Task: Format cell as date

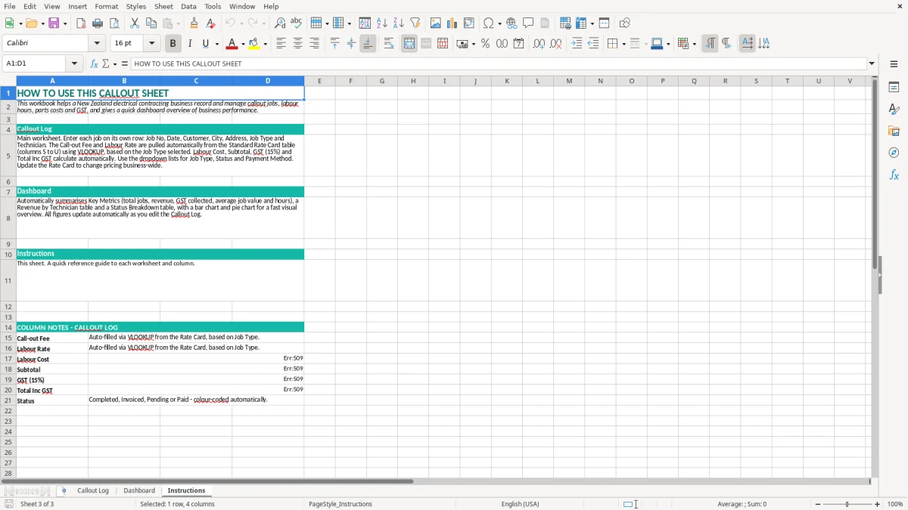Action: (518, 44)
